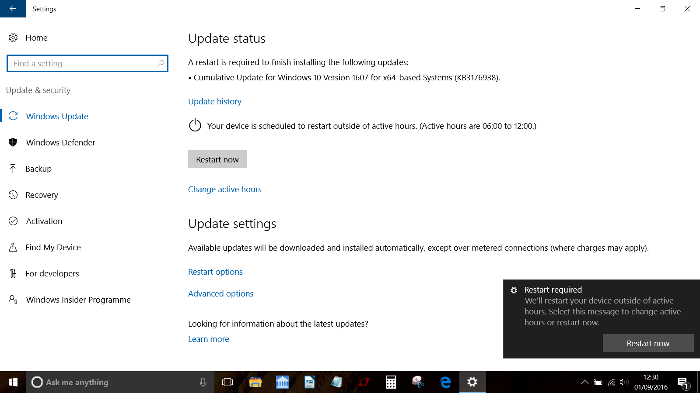
Task: Click the For developers tools icon
Action: click(x=13, y=273)
